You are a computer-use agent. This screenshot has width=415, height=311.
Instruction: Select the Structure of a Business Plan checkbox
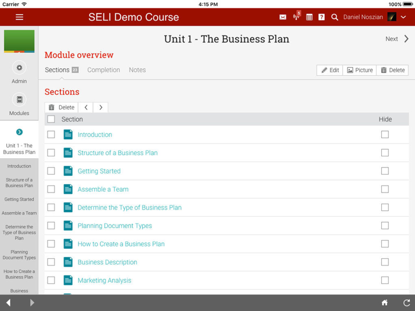pos(51,153)
